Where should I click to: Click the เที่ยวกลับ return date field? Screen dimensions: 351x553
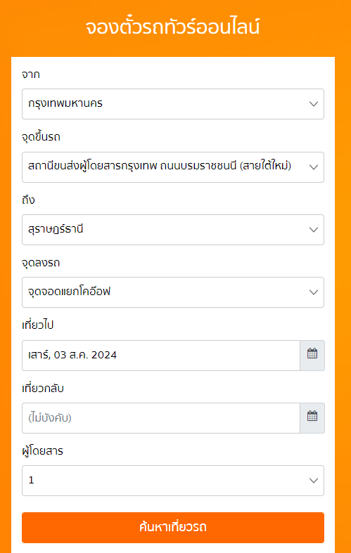160,418
